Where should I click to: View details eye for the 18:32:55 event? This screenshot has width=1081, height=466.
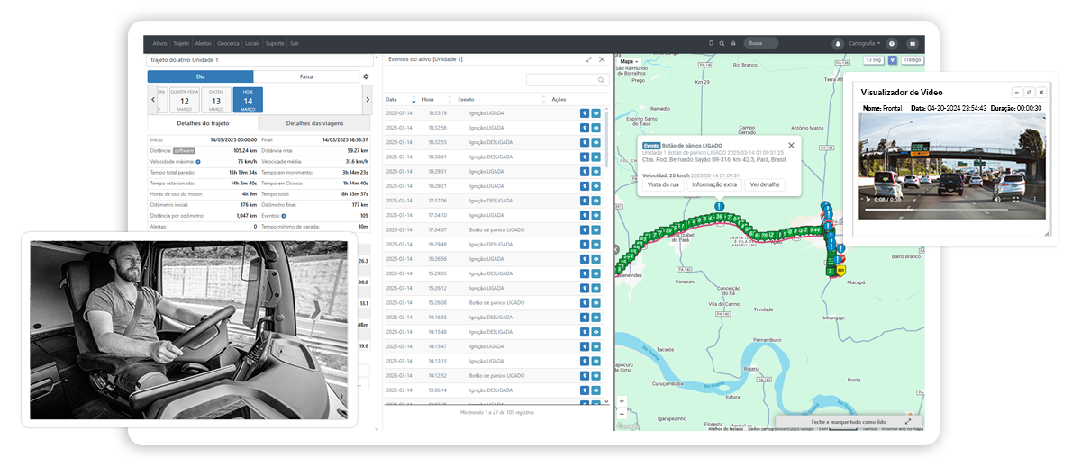coord(596,142)
